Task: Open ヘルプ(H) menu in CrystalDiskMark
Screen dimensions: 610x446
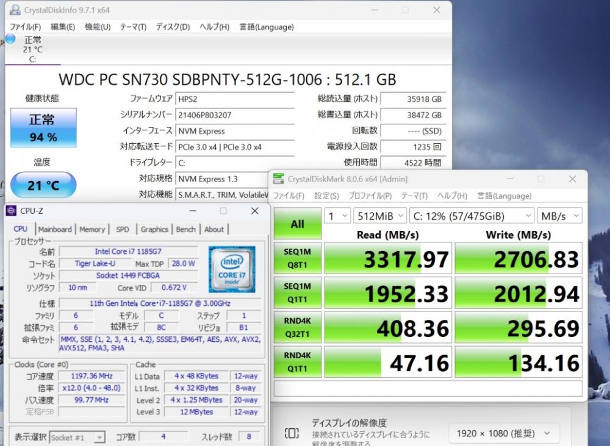Action: pos(452,196)
